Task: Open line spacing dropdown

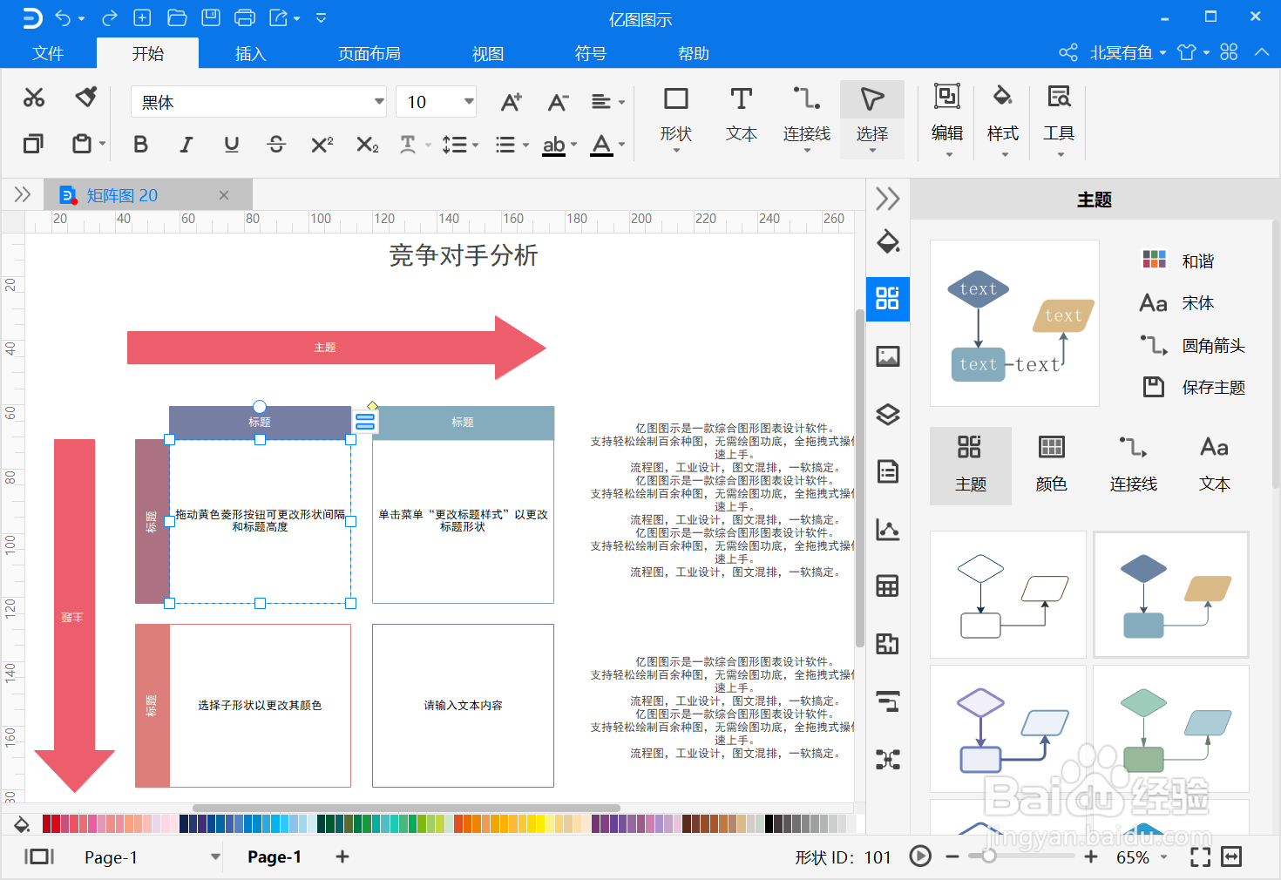Action: point(460,145)
